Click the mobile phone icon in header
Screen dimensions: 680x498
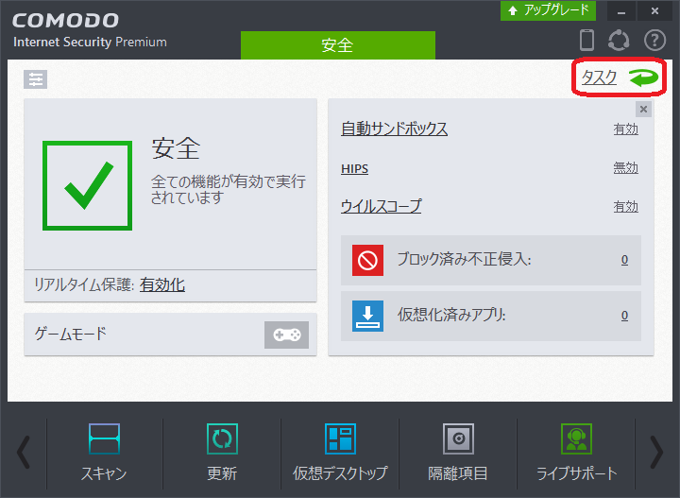[586, 40]
